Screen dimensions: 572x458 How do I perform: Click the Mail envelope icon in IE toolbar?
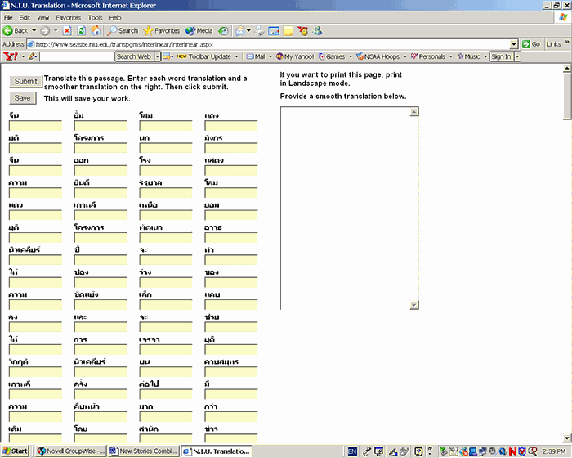[x=240, y=31]
